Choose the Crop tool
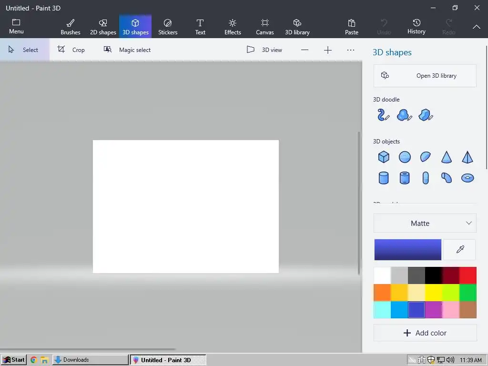 click(x=71, y=50)
